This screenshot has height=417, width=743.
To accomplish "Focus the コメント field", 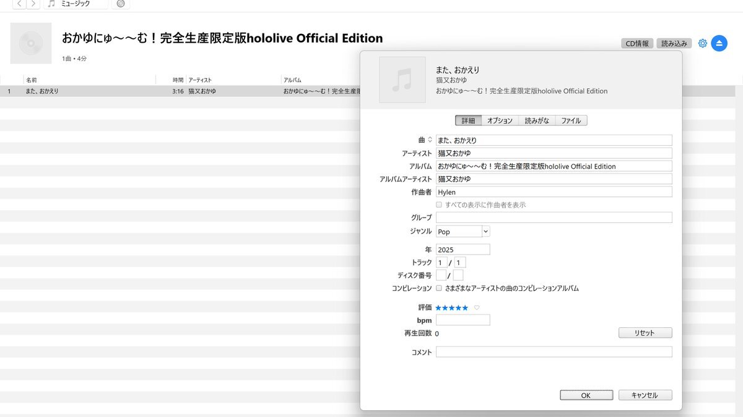I will point(554,352).
